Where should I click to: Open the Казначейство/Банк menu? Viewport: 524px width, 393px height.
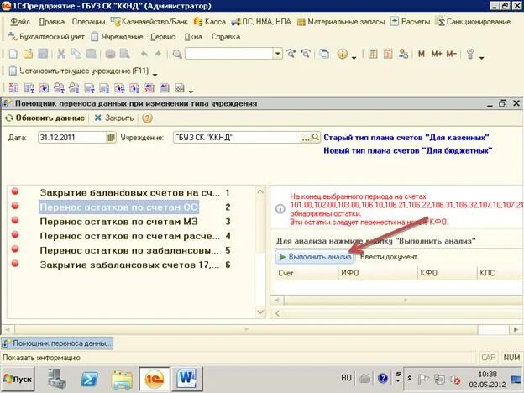coord(149,22)
